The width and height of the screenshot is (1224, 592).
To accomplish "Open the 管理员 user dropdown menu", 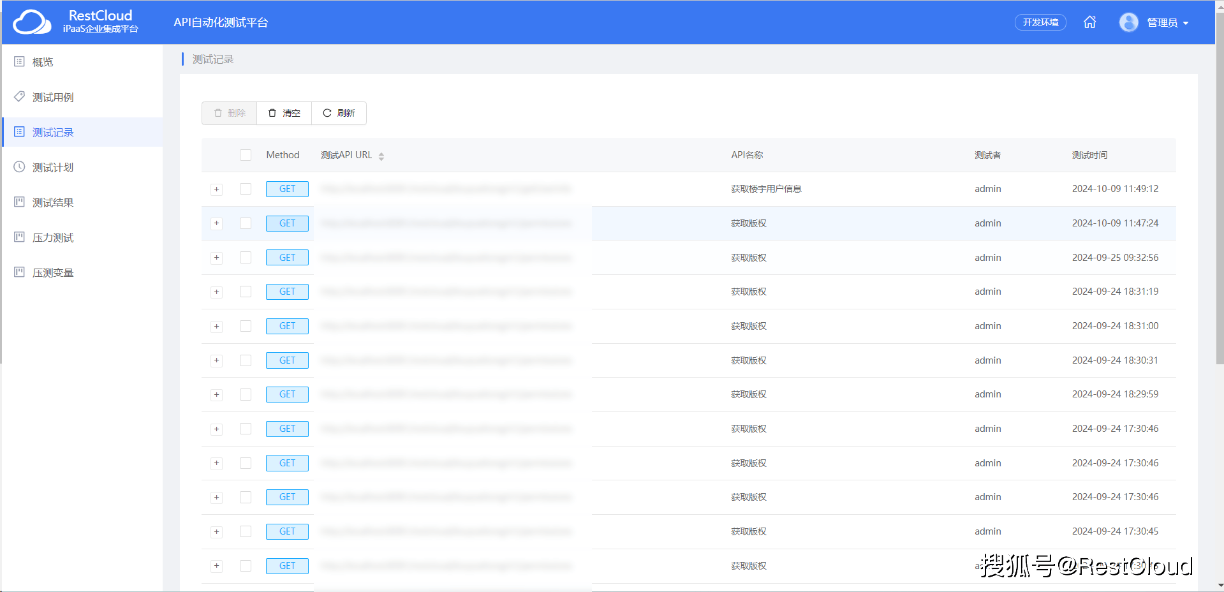I will (x=1167, y=23).
